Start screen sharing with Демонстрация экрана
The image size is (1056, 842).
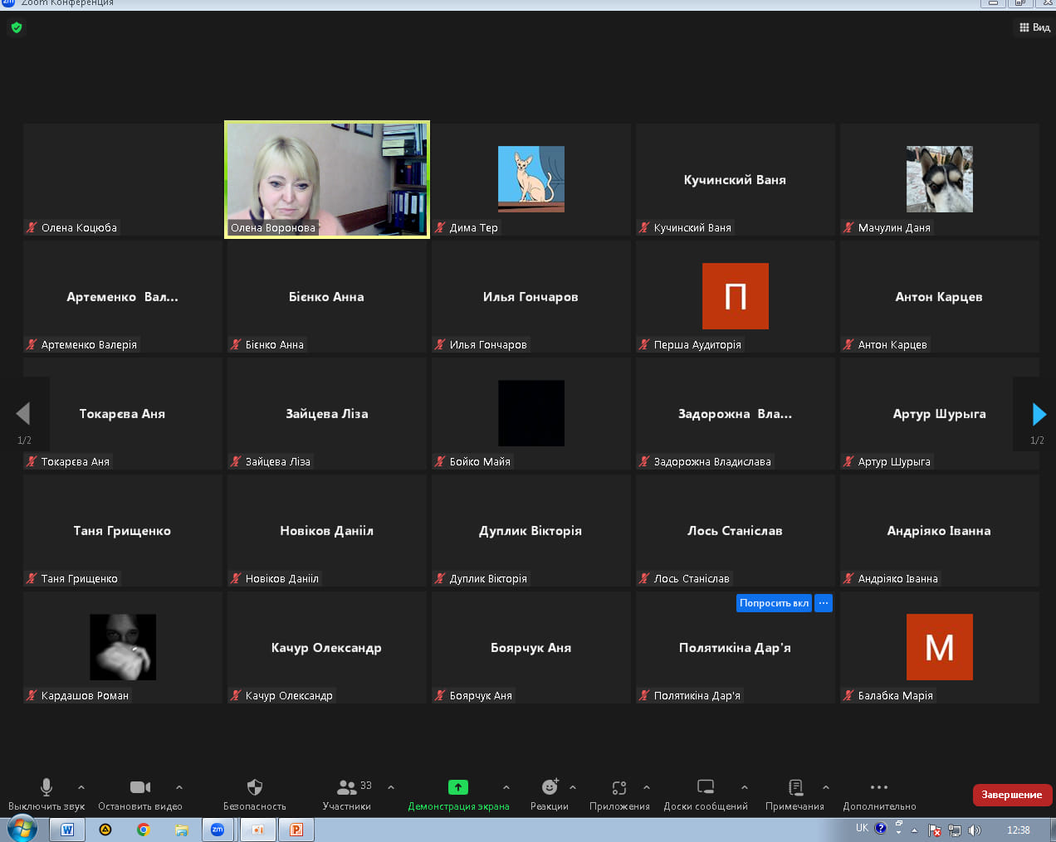[458, 787]
